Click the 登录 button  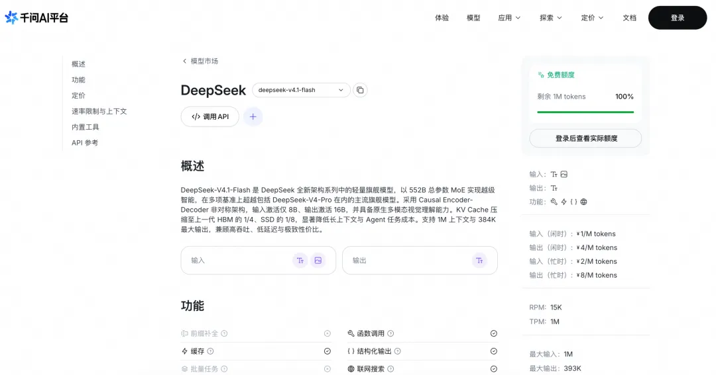click(x=678, y=18)
